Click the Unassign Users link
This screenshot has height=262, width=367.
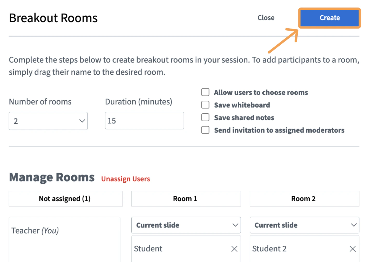(126, 179)
